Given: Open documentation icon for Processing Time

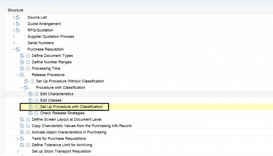Looking at the screenshot, I should point(22,69).
